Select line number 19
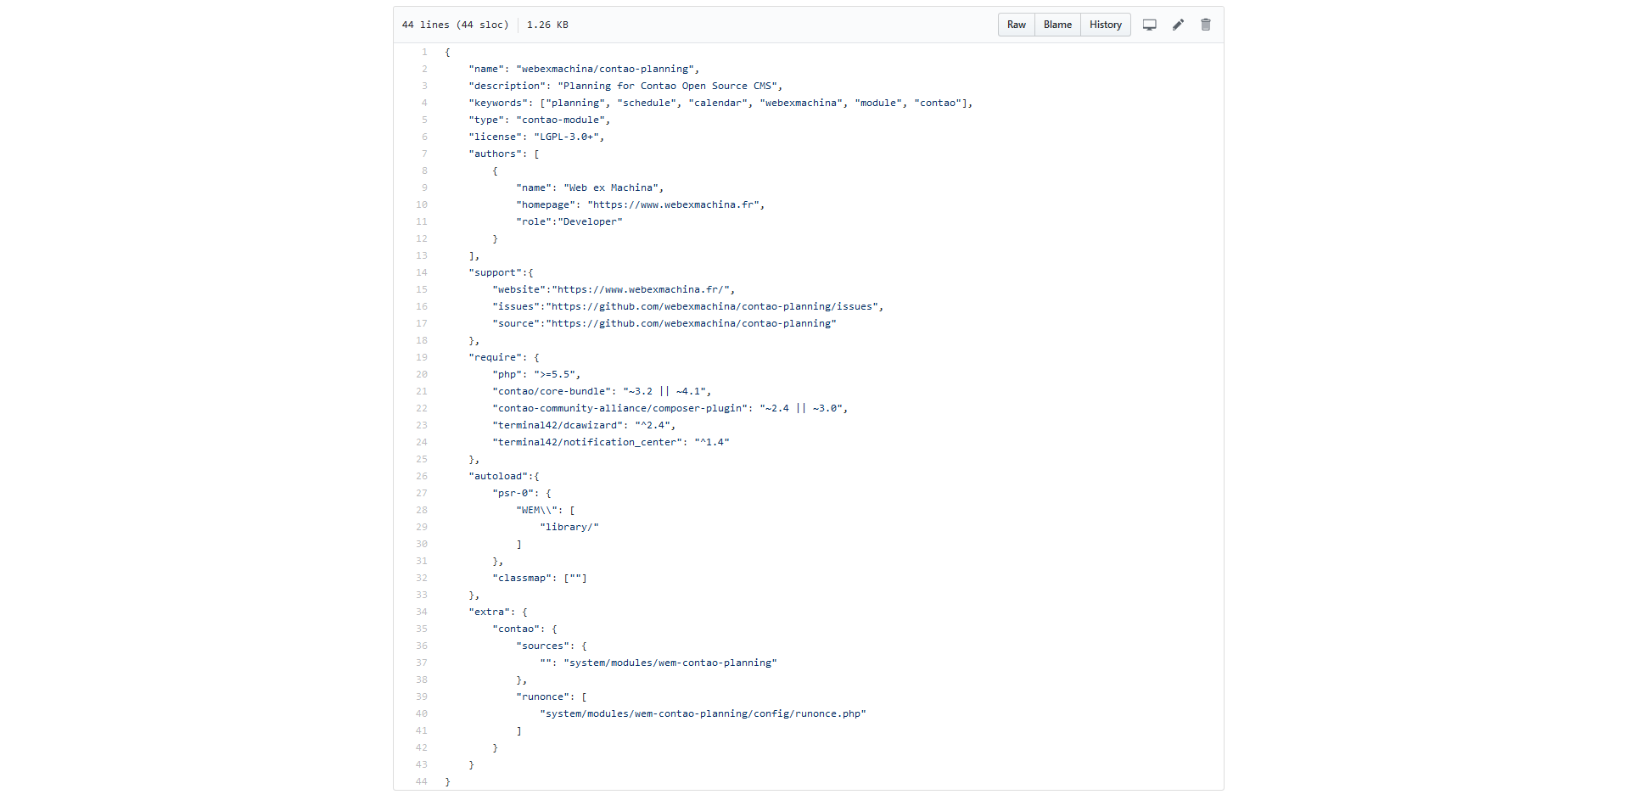Screen dimensions: 1631x800 (x=422, y=357)
